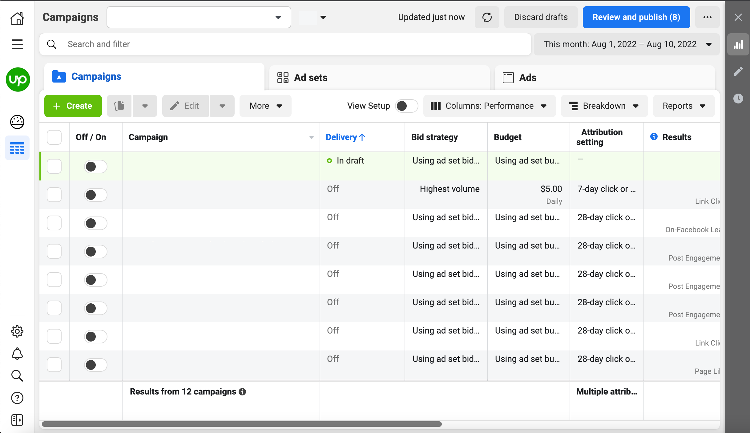
Task: Click the notifications bell icon
Action: click(17, 354)
